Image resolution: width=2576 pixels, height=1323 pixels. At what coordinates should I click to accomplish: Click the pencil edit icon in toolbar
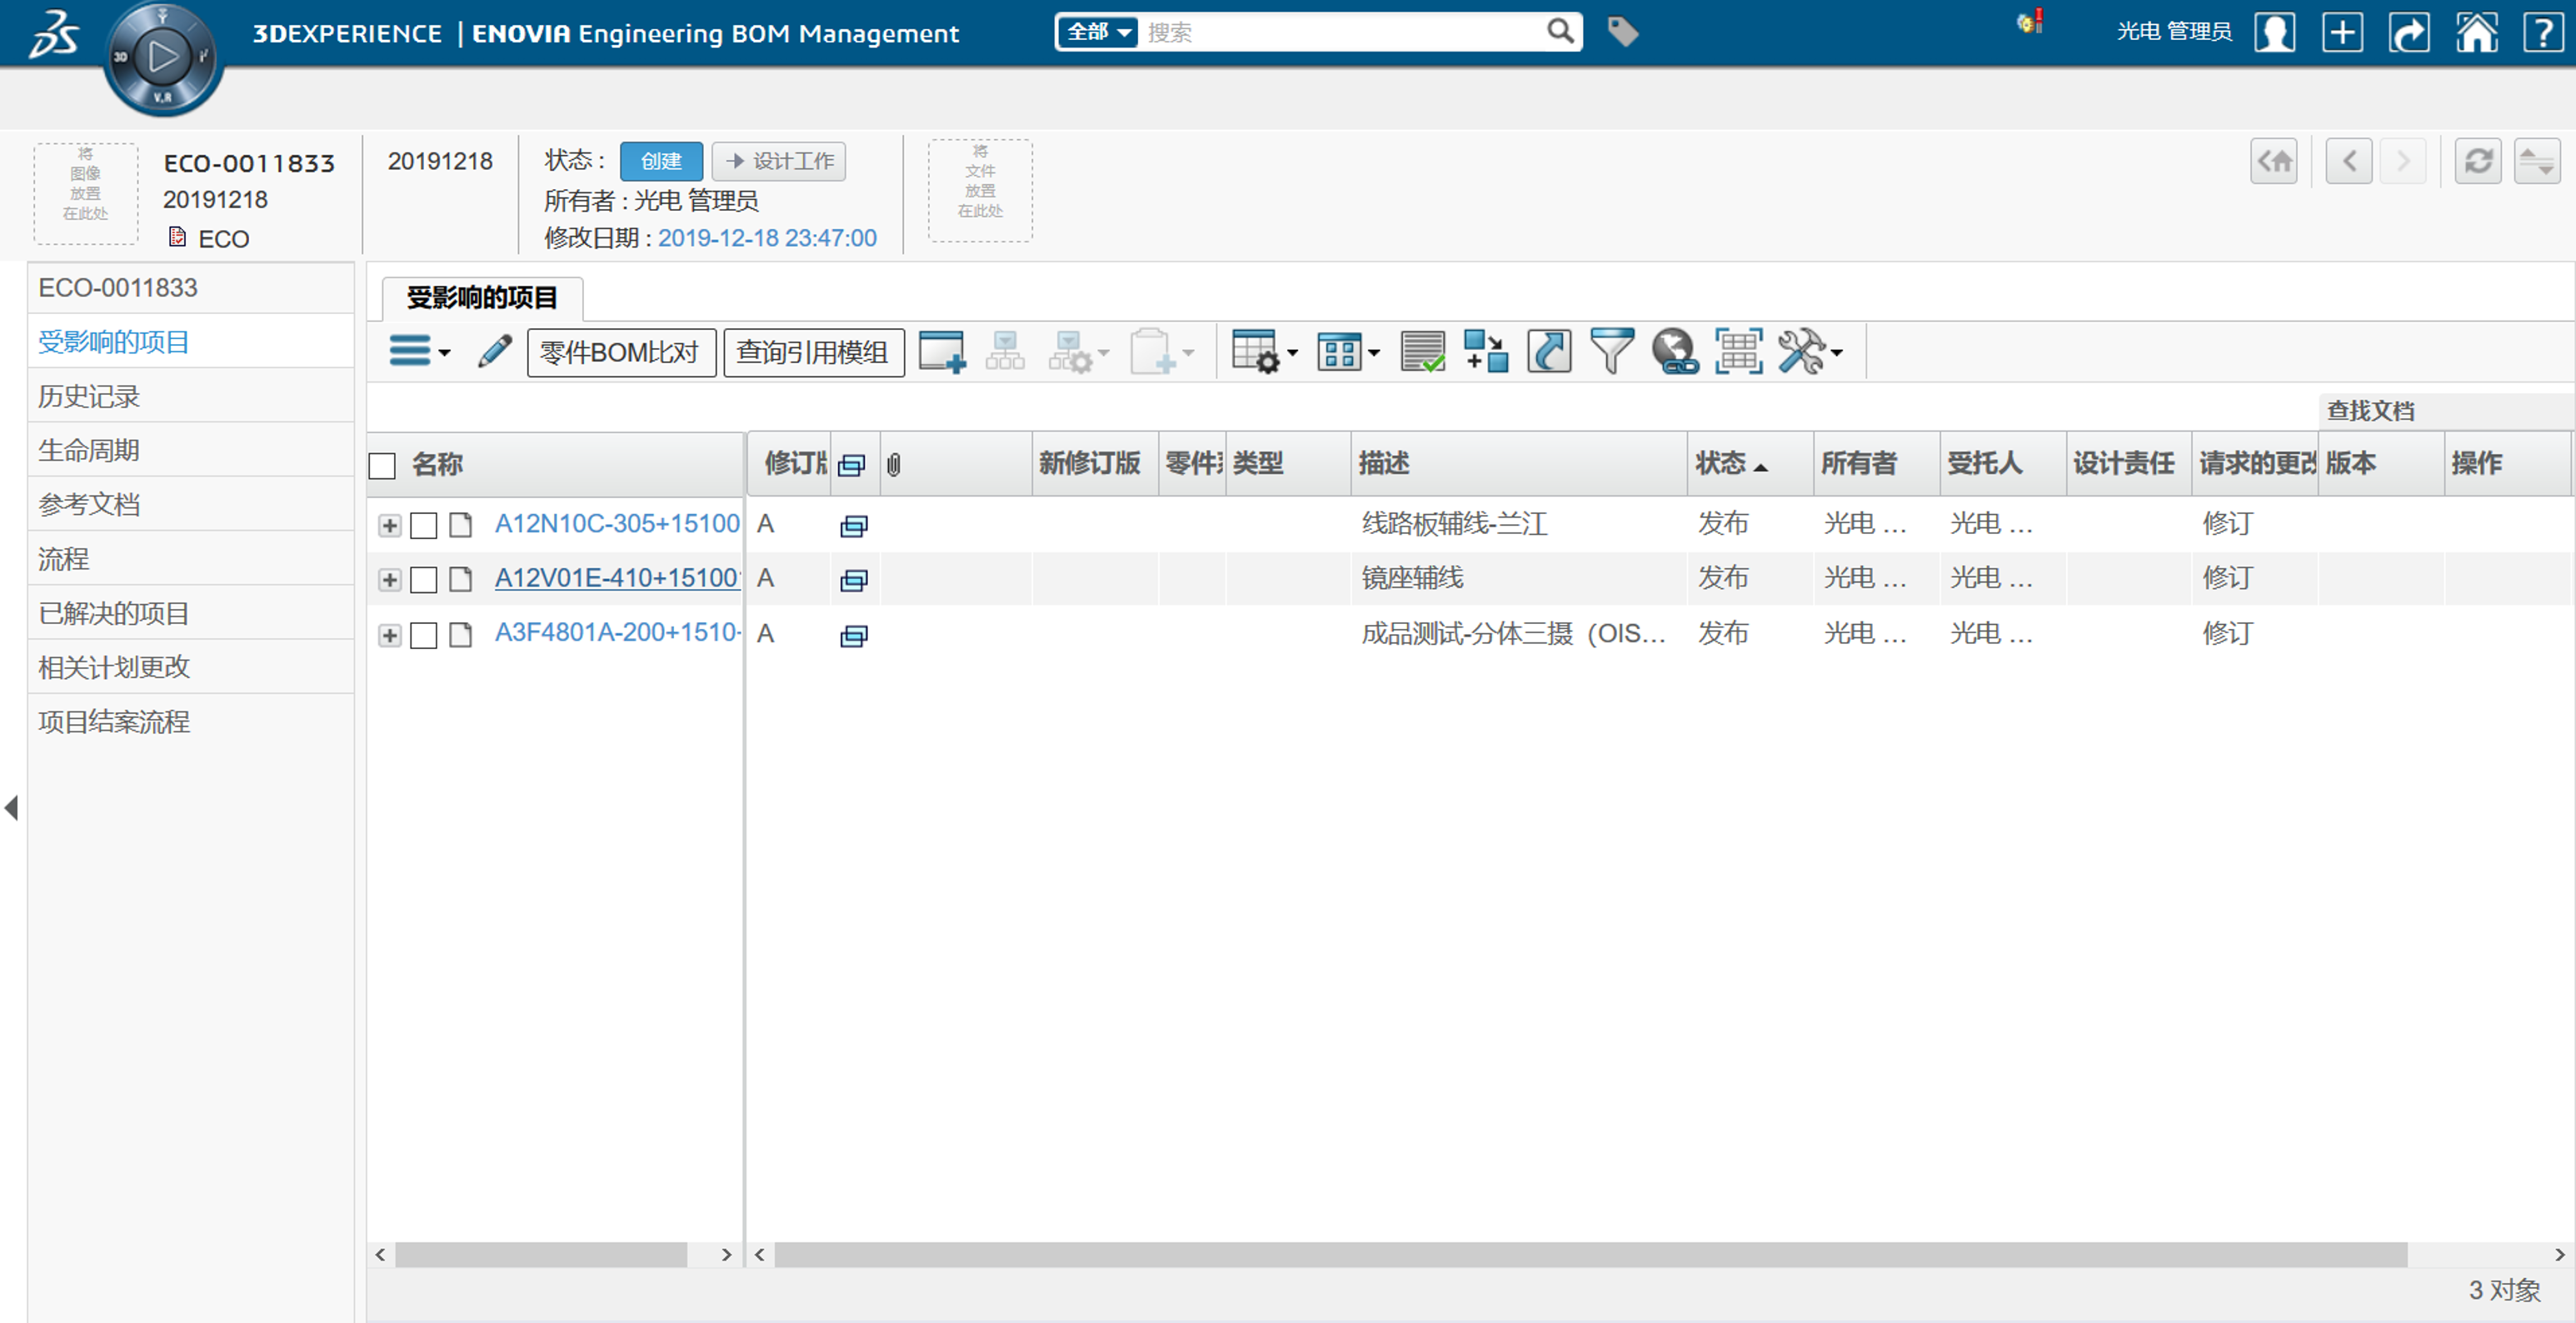(x=494, y=352)
